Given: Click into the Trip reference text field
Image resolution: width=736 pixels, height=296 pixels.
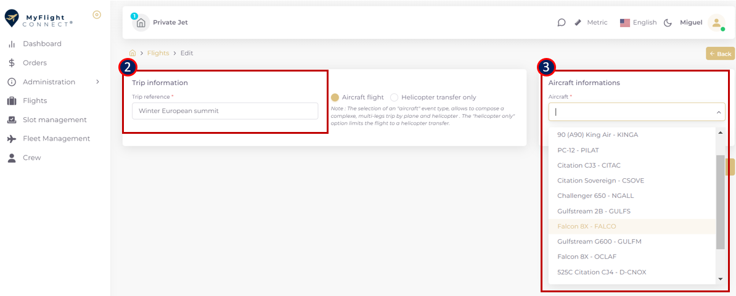Looking at the screenshot, I should coord(225,111).
